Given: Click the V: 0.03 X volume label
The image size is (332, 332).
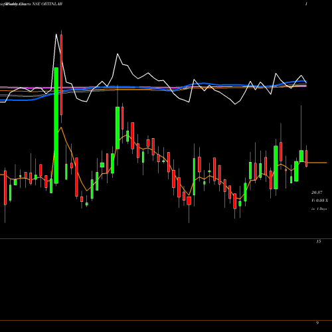Looking at the screenshot, I should pos(319,201).
